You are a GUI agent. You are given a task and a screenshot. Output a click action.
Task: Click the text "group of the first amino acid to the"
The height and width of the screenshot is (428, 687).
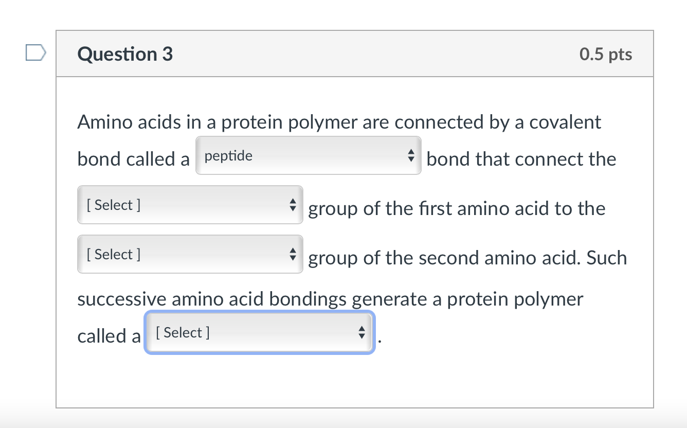[457, 209]
